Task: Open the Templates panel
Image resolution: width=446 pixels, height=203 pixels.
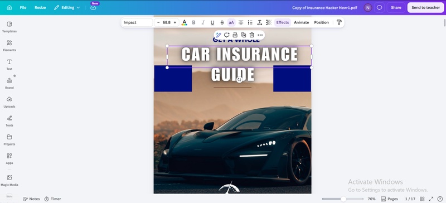Action: [9, 27]
